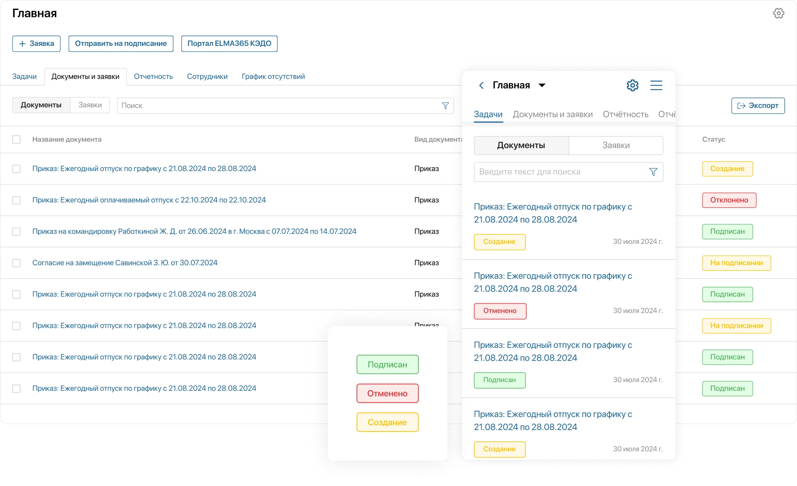
Task: Select Заявки segment in the mobile panel
Action: point(616,146)
